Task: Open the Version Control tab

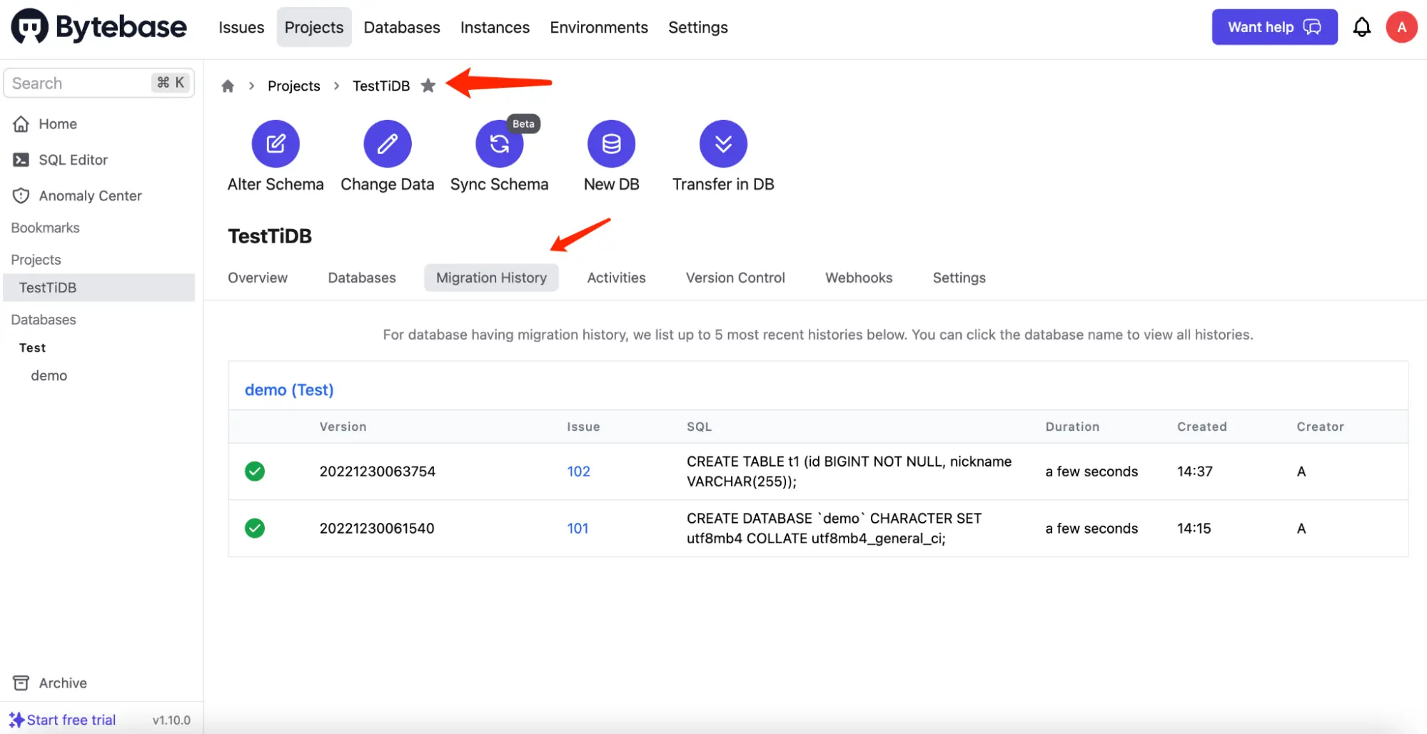Action: click(735, 277)
